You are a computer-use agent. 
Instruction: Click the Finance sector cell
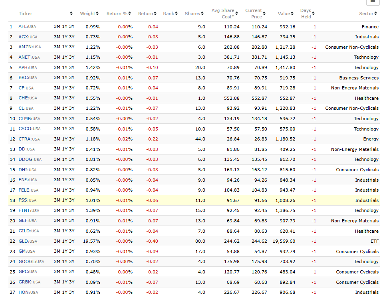click(370, 26)
